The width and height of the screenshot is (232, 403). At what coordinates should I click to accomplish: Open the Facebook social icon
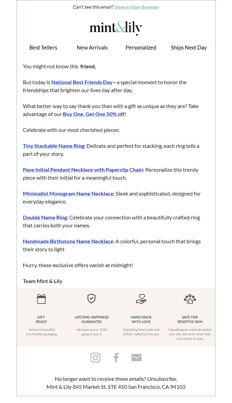pos(116,357)
